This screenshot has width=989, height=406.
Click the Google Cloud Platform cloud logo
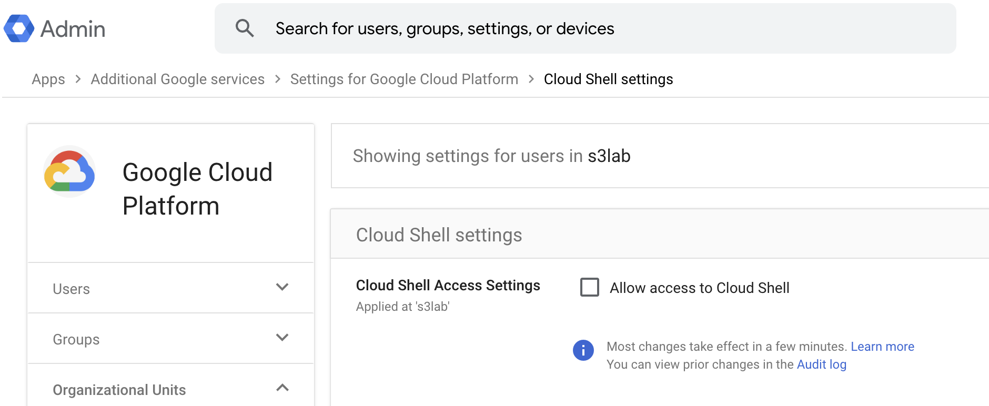click(69, 172)
